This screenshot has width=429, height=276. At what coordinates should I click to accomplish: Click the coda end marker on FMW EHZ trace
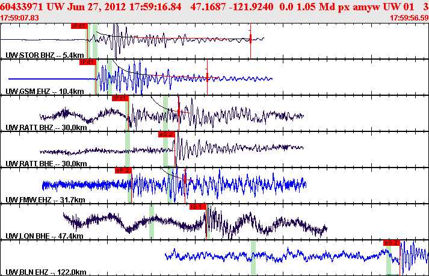pyautogui.click(x=185, y=180)
